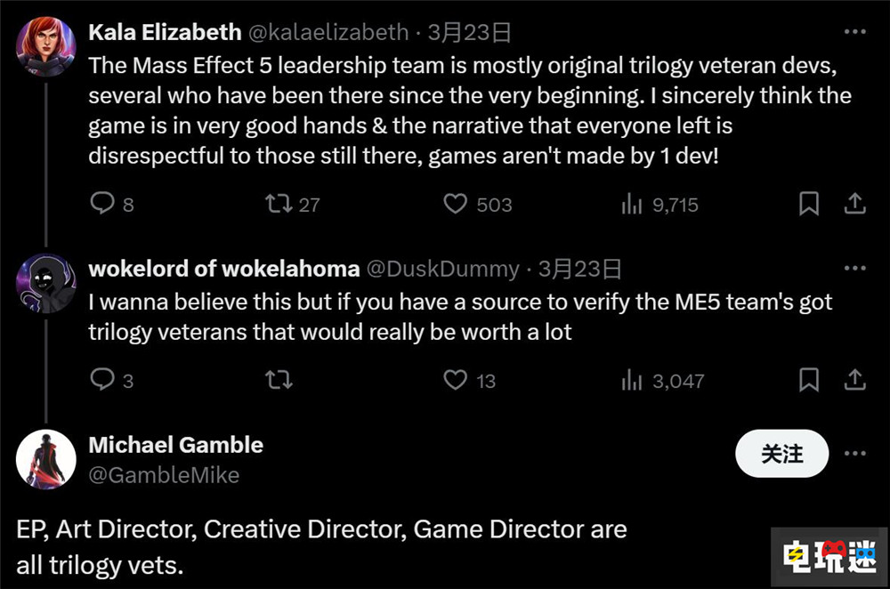Bookmark Kala Elizabeth's tweet
The width and height of the screenshot is (890, 589).
pos(809,205)
